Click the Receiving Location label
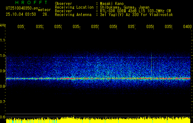 tap(74, 7)
